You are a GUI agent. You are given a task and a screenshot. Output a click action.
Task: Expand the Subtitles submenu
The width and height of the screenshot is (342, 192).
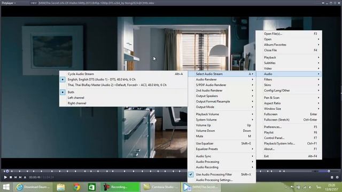[x=289, y=63]
